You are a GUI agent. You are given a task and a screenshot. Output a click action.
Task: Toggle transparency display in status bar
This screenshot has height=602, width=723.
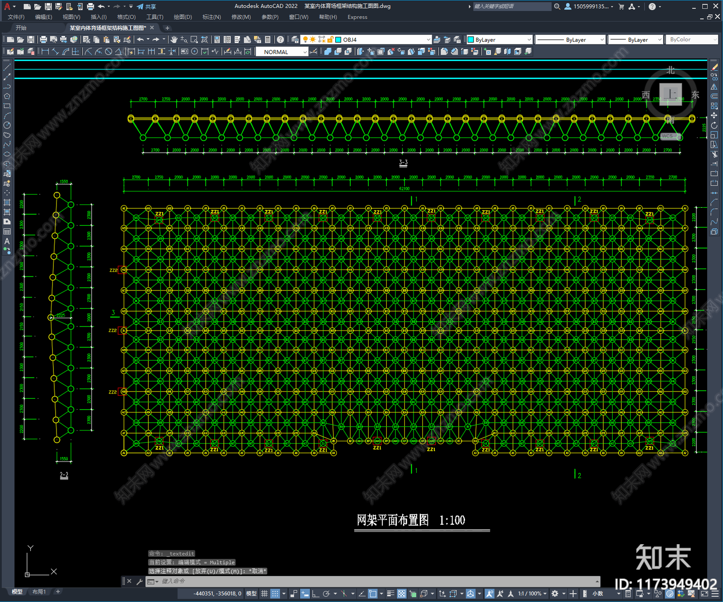pos(401,593)
